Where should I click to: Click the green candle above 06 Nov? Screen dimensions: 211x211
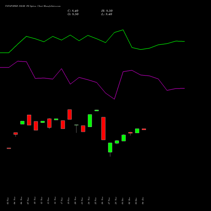22,123
